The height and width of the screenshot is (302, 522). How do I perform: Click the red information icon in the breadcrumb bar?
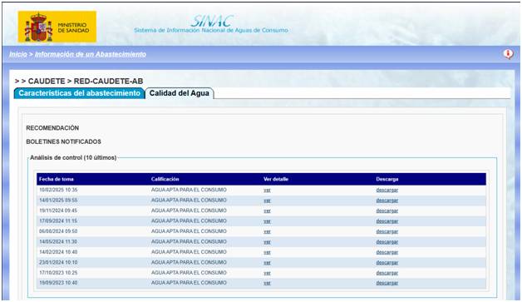pos(508,54)
